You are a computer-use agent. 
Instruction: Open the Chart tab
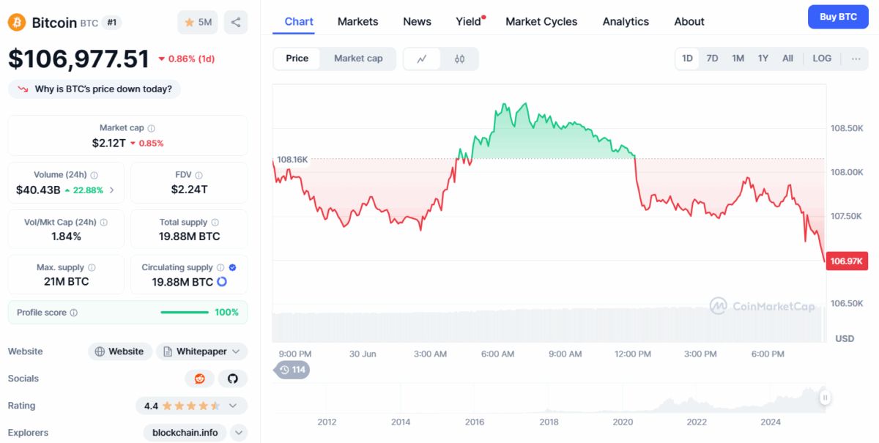(299, 21)
